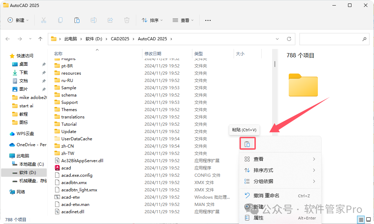The height and width of the screenshot is (224, 374).
Task: Click 软件 (D:) in address breadcrumb
Action: [94, 39]
